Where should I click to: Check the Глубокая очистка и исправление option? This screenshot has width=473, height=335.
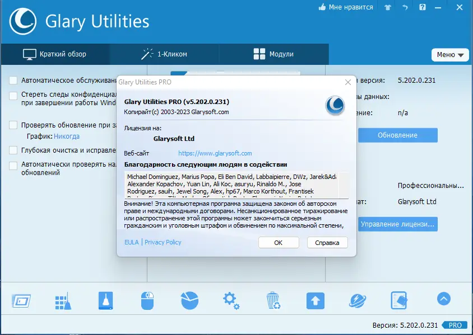12,150
